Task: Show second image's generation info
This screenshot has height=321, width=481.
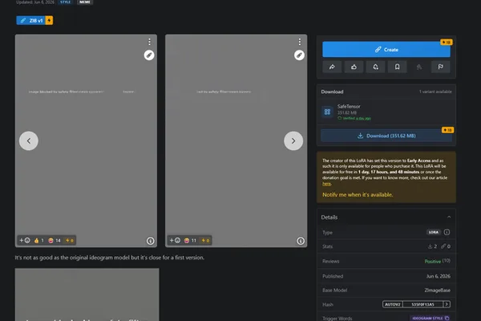Action: tap(301, 241)
